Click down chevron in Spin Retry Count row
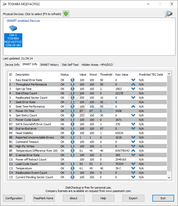The height and width of the screenshot is (206, 178). tap(133, 115)
